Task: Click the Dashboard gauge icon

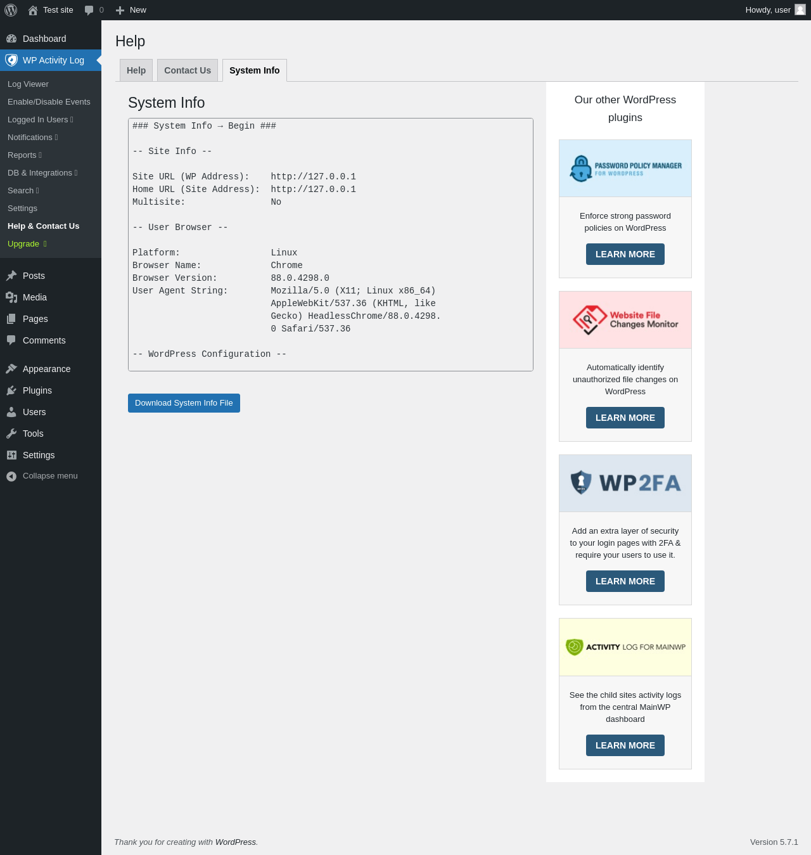Action: coord(11,39)
